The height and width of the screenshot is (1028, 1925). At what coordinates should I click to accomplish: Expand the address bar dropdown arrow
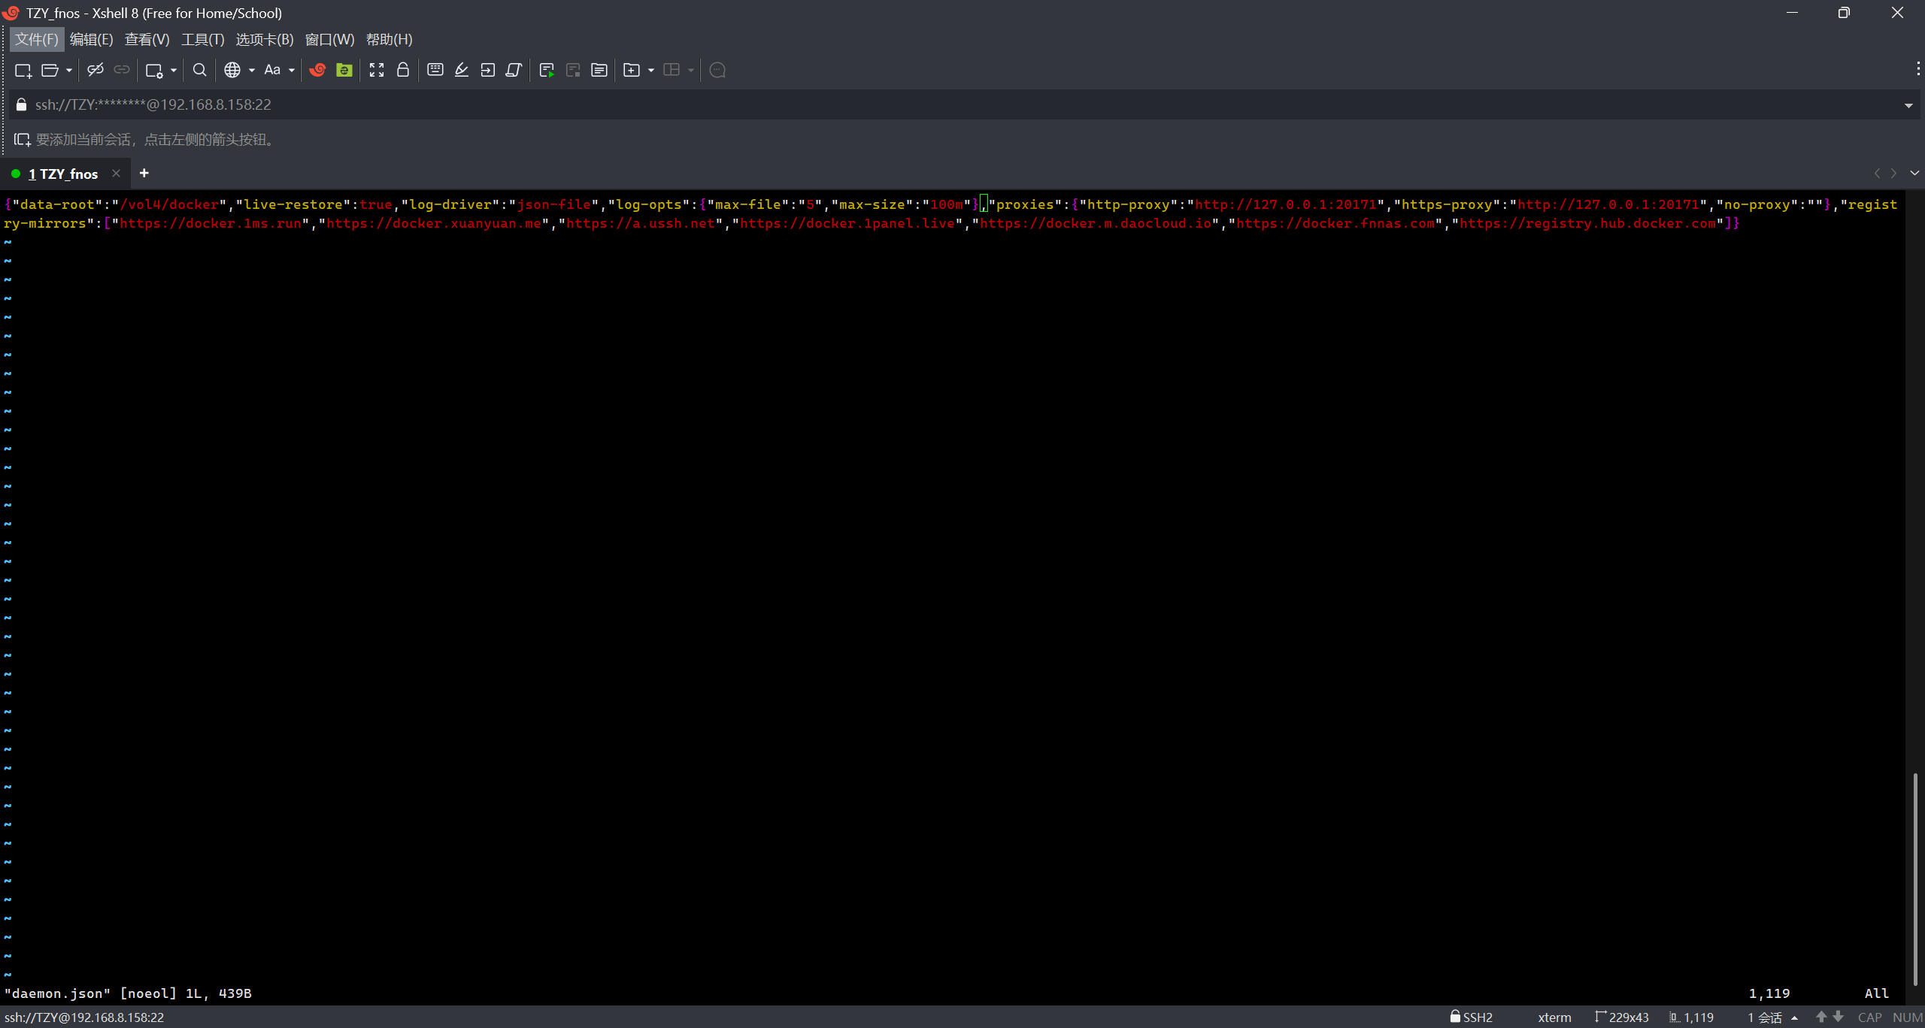point(1908,105)
